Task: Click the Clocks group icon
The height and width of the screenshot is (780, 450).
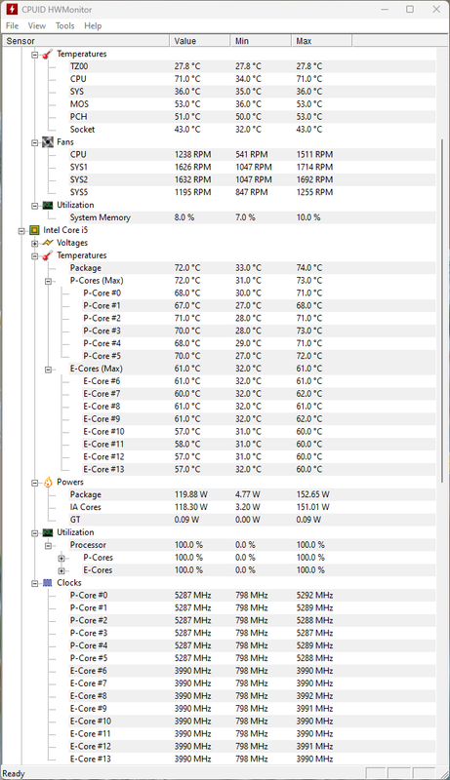Action: pos(48,582)
